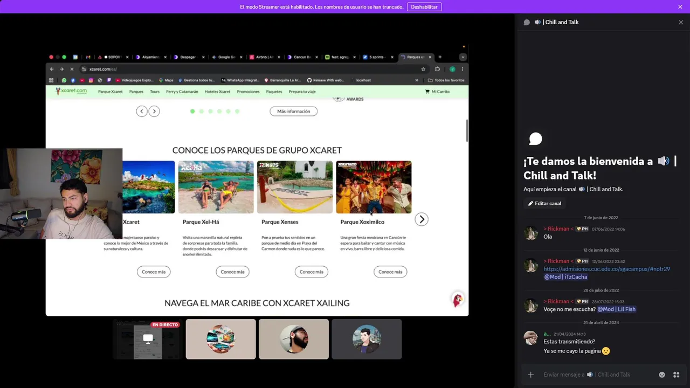This screenshot has height=388, width=690.
Task: Select the first green carousel dot
Action: coord(192,111)
